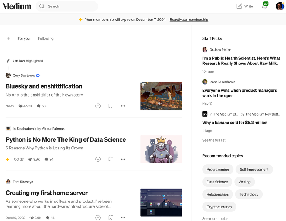The width and height of the screenshot is (286, 221).
Task: Show less like Bluesky and enshittification story
Action: [98, 106]
